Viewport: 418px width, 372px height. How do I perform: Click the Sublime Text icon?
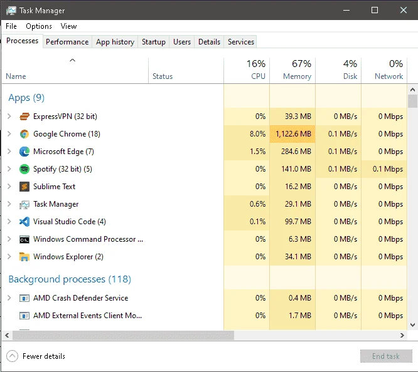click(x=24, y=187)
